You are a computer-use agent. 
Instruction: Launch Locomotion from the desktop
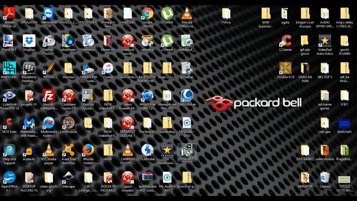point(68,123)
